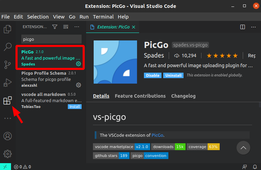Disable the PicGo extension

[x=153, y=75]
